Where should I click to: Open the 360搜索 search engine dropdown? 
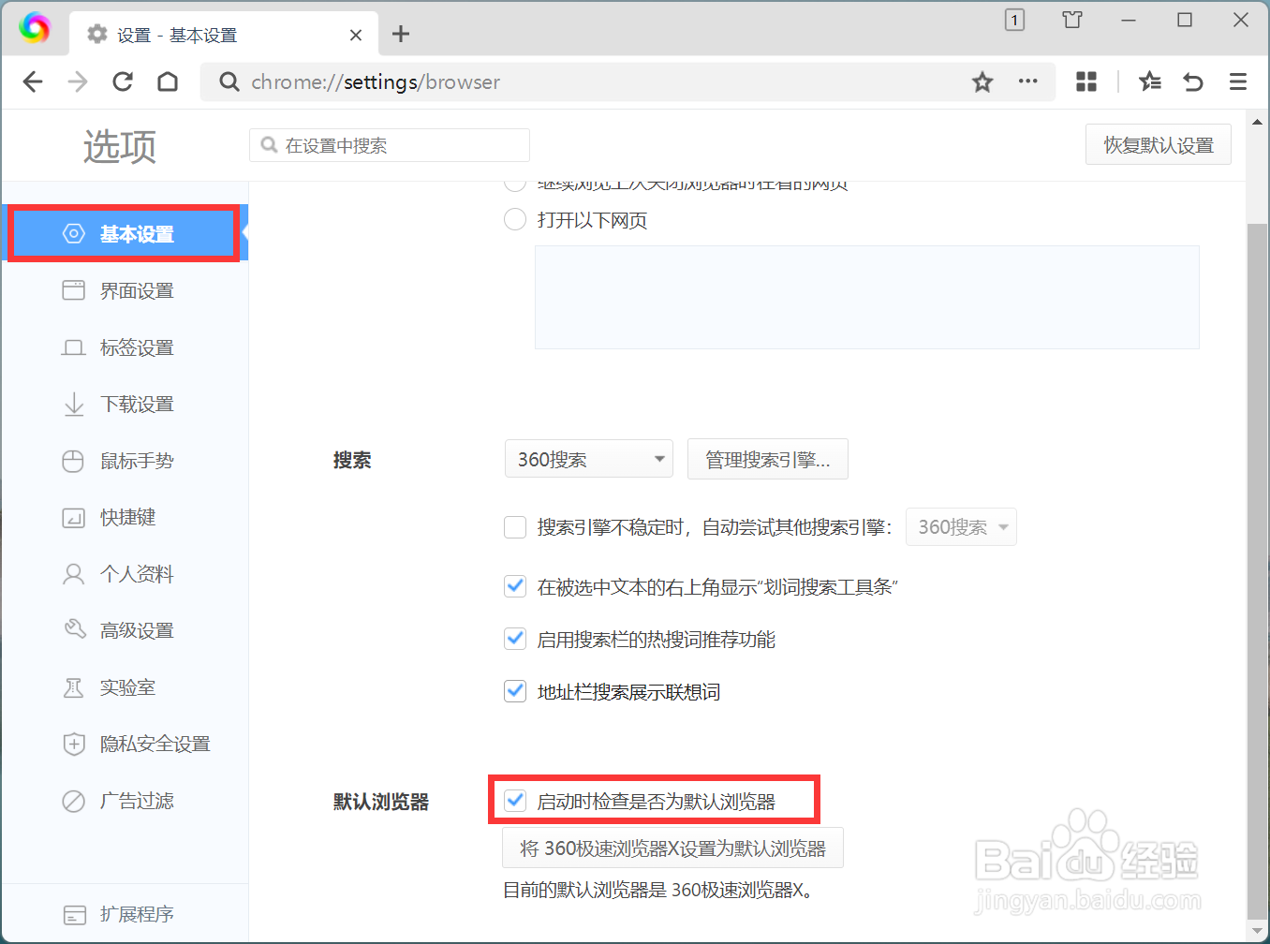589,459
